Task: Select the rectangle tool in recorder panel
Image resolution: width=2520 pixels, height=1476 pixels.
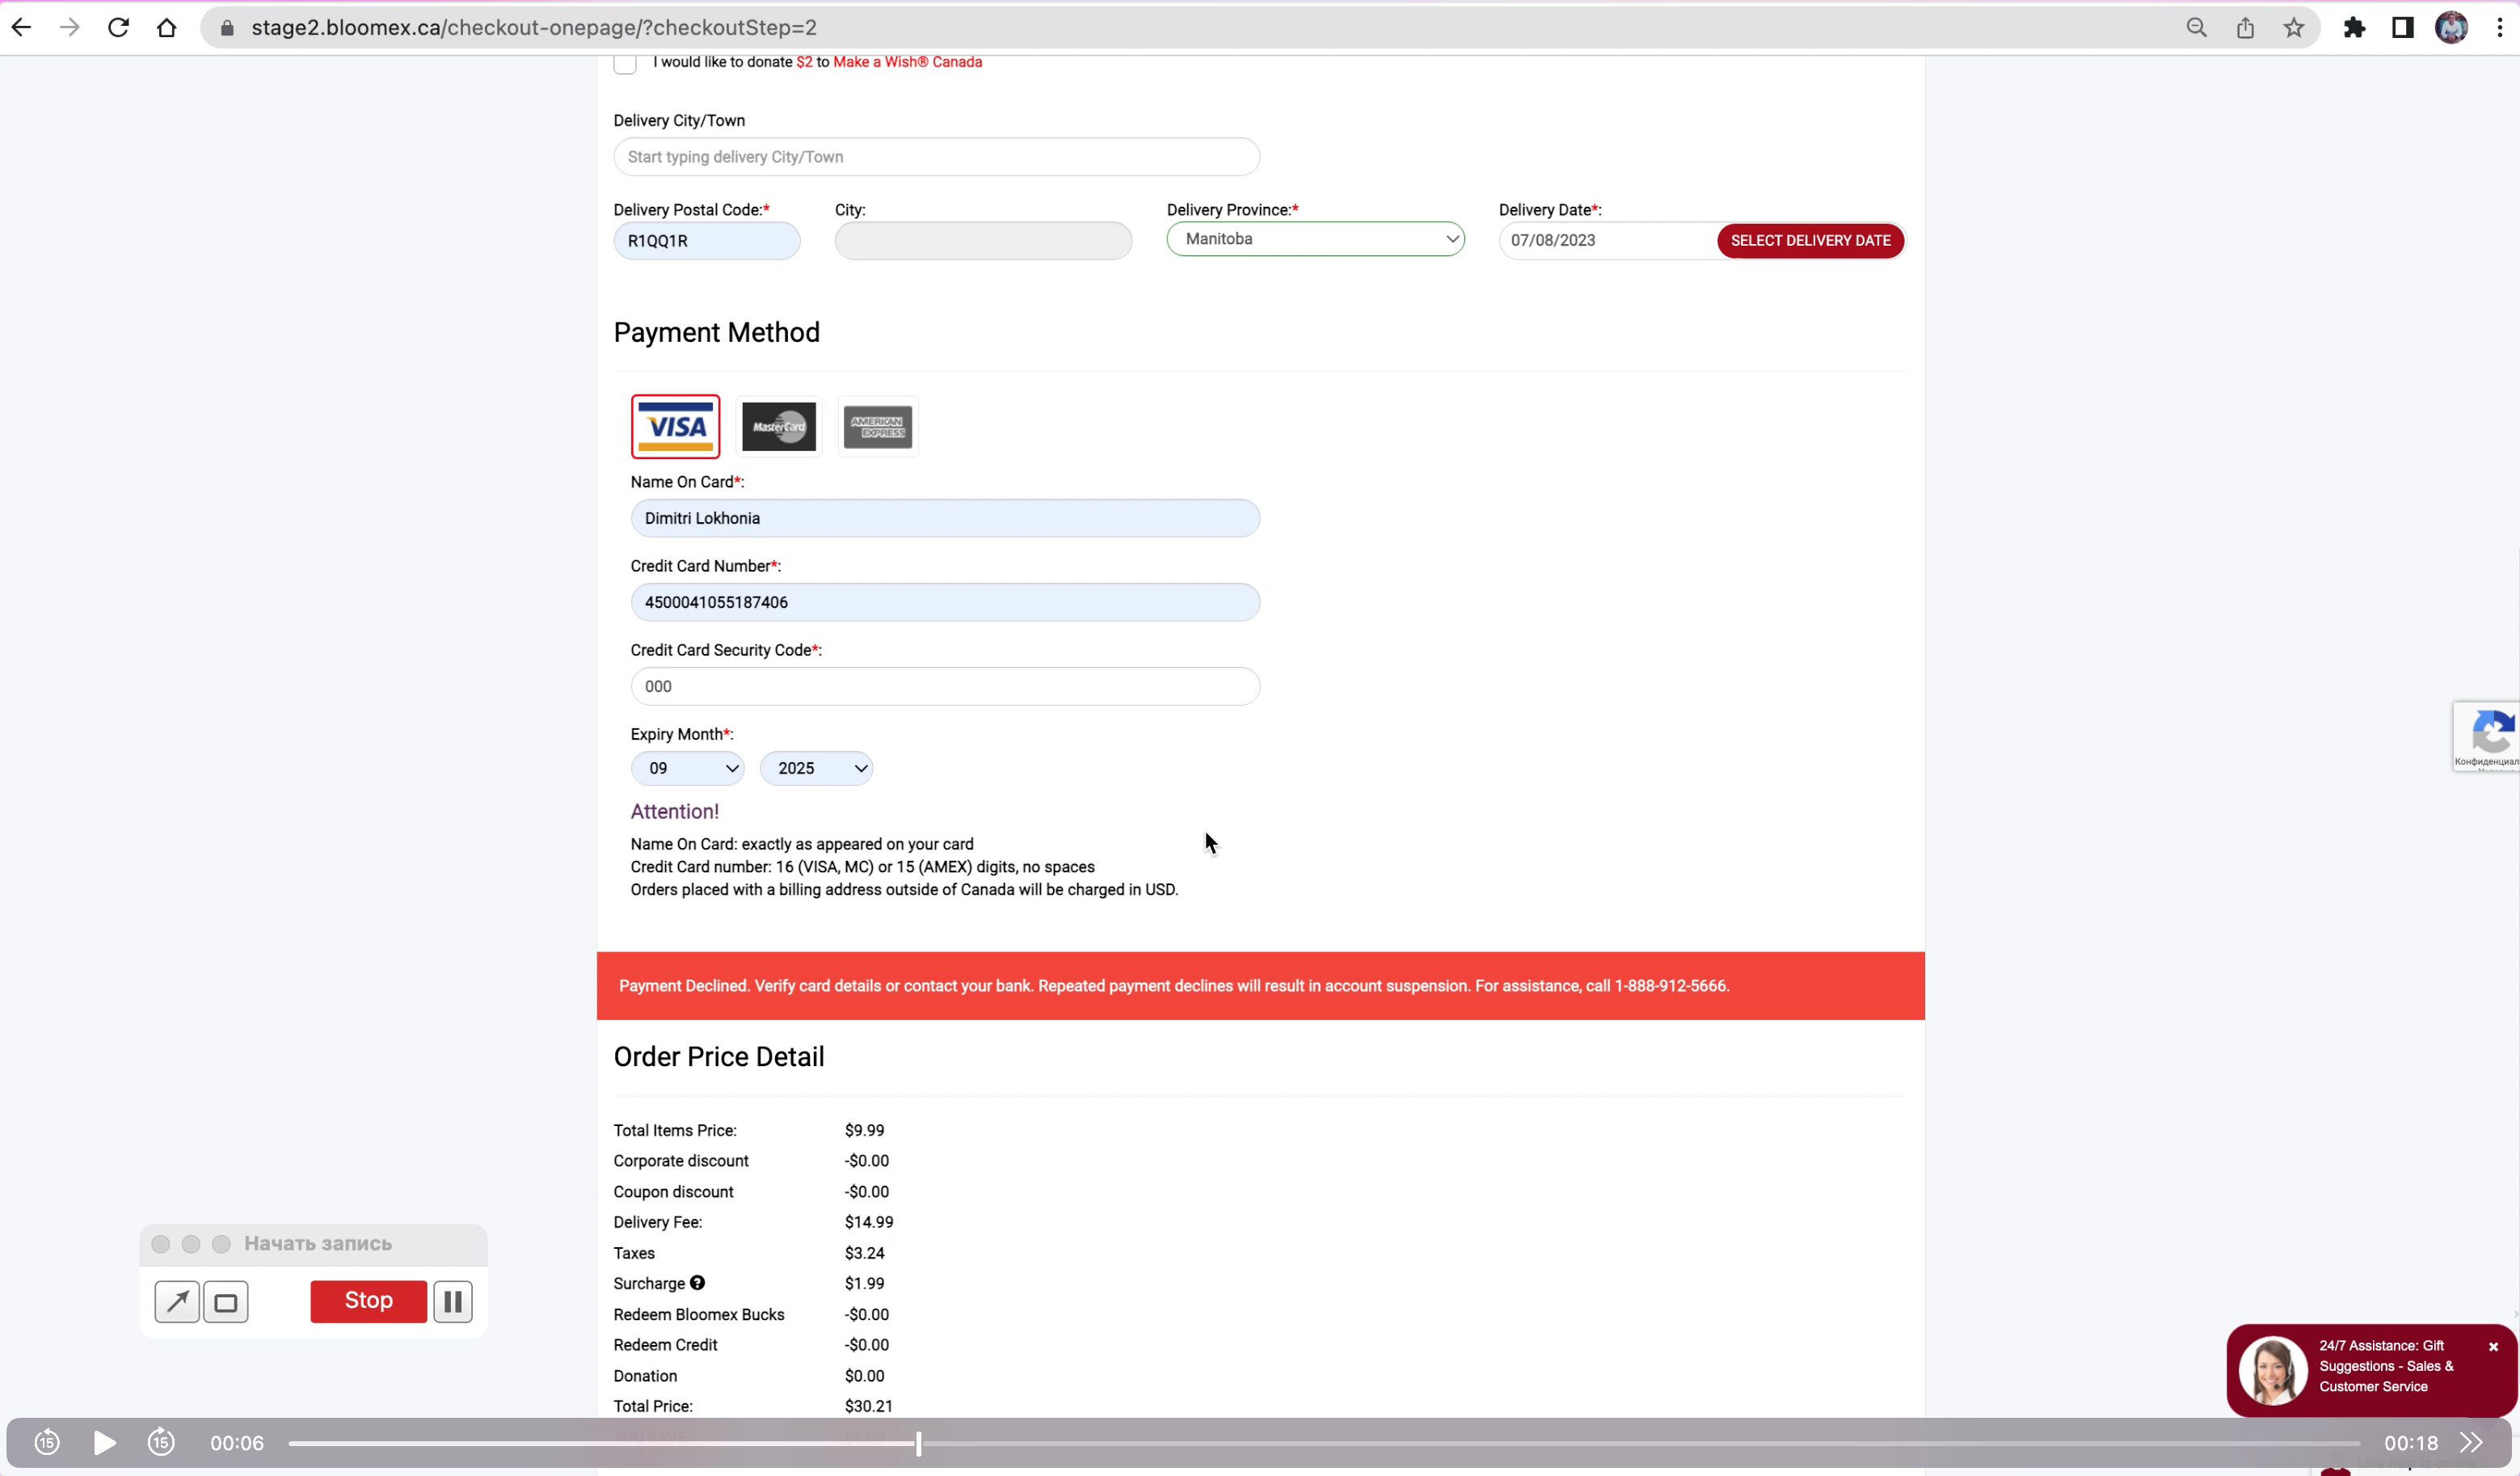Action: [x=226, y=1301]
